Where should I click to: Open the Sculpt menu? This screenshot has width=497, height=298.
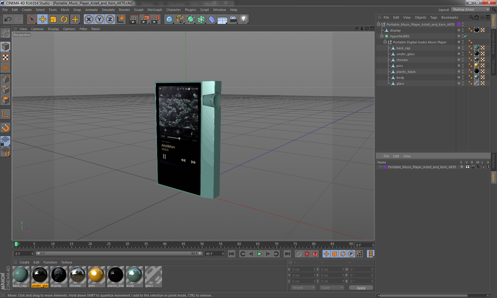139,10
